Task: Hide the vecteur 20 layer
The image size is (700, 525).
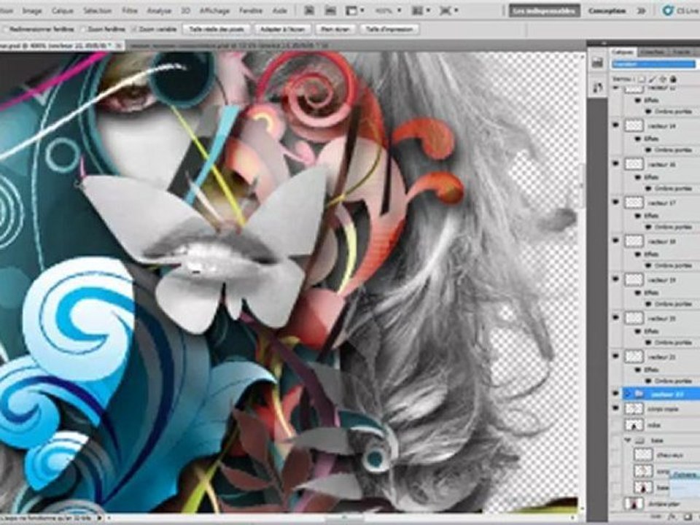Action: point(617,318)
